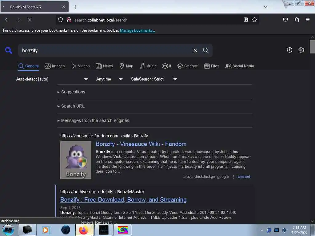Select the General search category
Image resolution: width=315 pixels, height=236 pixels.
coord(28,66)
